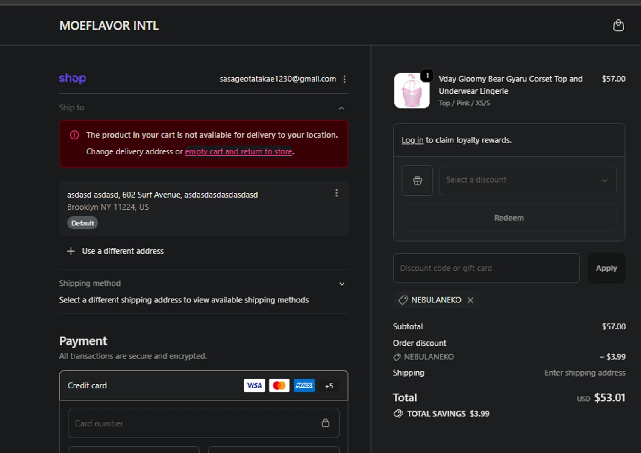Click the Shop logo
The width and height of the screenshot is (641, 453).
73,78
